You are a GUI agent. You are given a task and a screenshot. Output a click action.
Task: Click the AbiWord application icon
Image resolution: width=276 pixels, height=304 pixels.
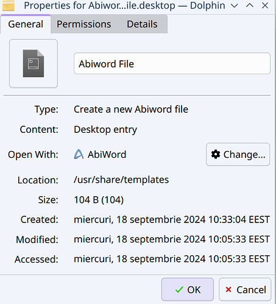click(79, 154)
